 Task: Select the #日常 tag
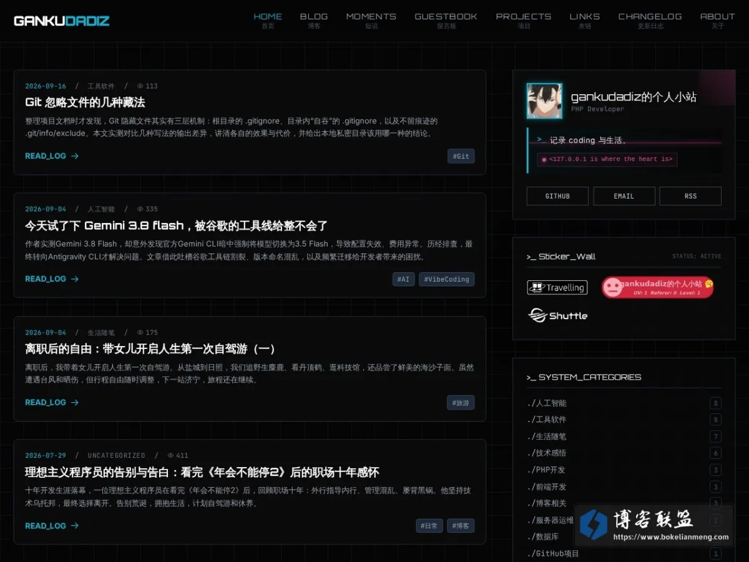pyautogui.click(x=429, y=526)
